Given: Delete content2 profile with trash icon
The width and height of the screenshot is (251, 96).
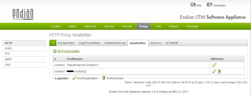Looking at the screenshot, I should pyautogui.click(x=219, y=71).
